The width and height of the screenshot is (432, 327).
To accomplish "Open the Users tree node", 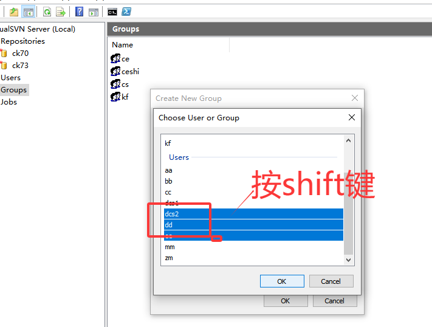I will click(10, 78).
